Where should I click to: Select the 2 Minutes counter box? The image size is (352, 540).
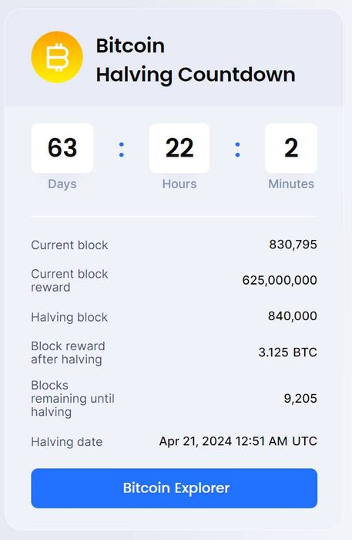291,148
